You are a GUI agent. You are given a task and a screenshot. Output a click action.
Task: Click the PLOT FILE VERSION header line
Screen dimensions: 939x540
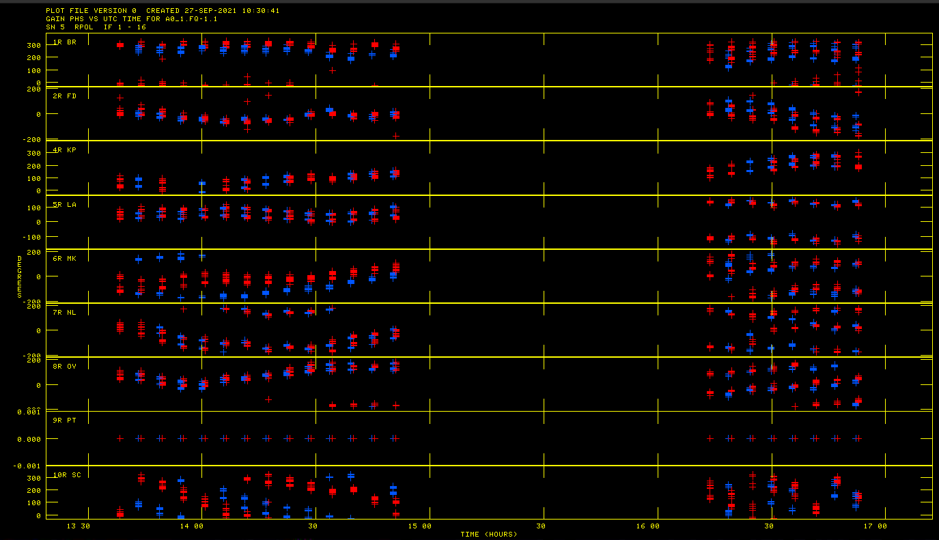point(163,11)
